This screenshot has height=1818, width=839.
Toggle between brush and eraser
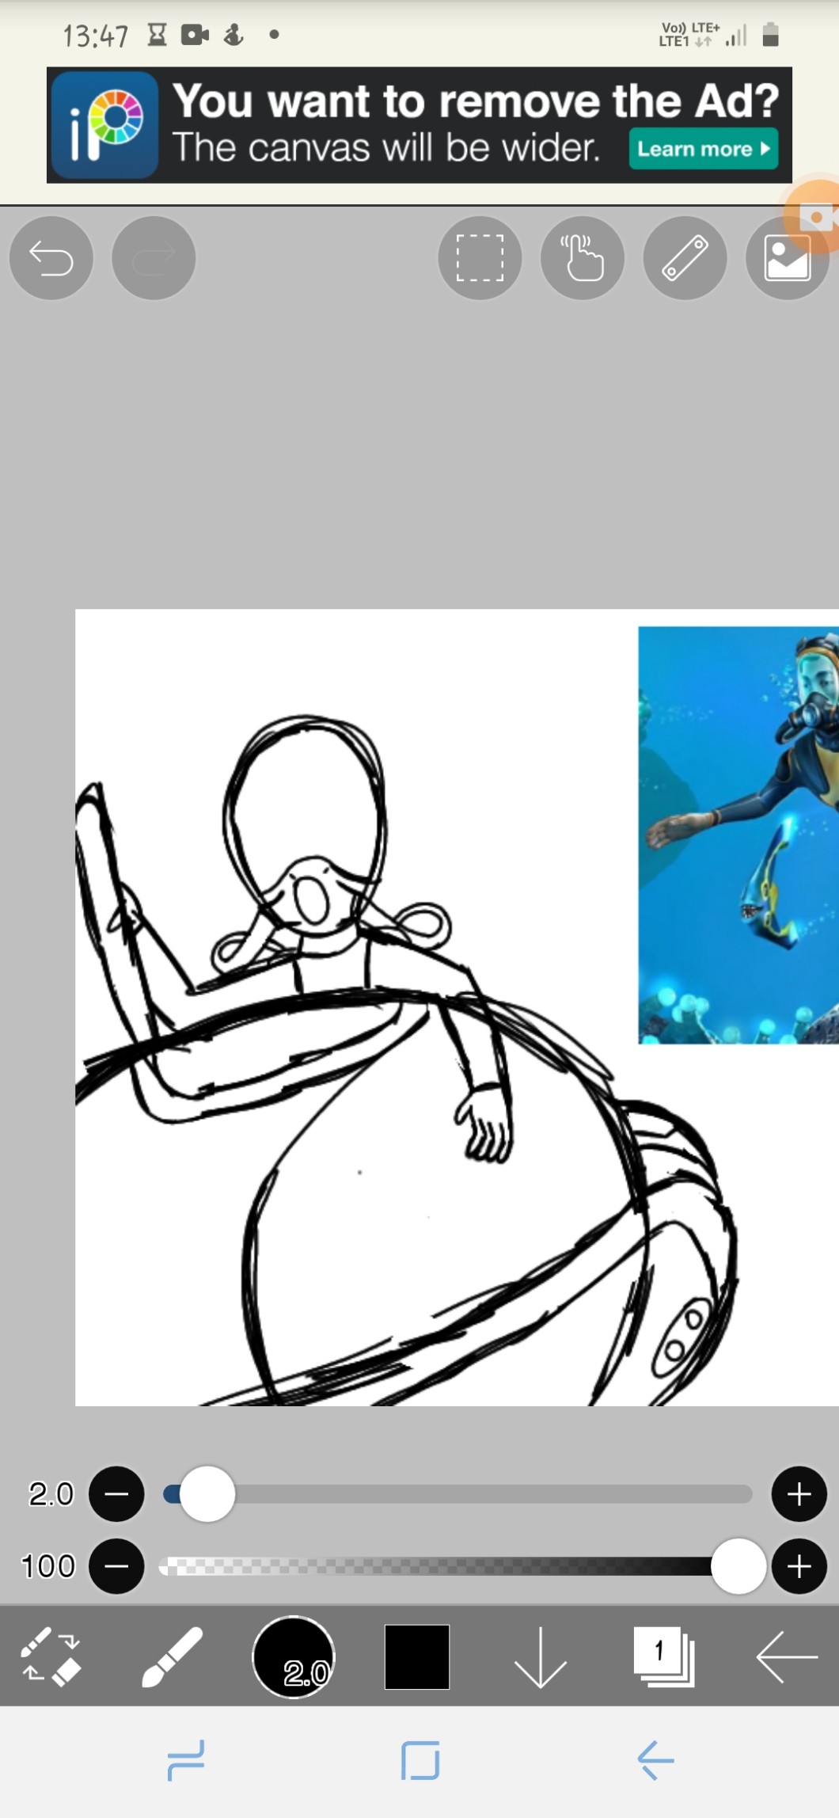click(51, 1656)
